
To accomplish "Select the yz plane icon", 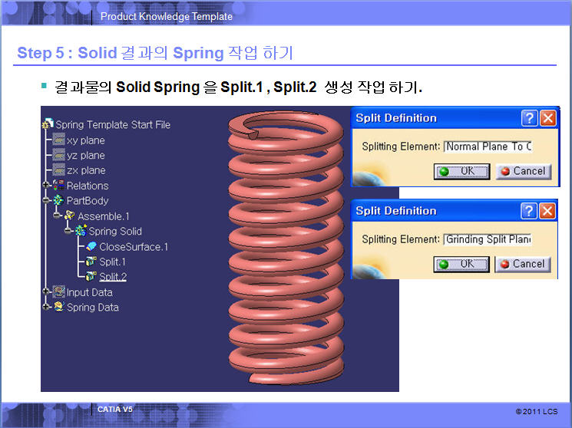I will point(58,156).
